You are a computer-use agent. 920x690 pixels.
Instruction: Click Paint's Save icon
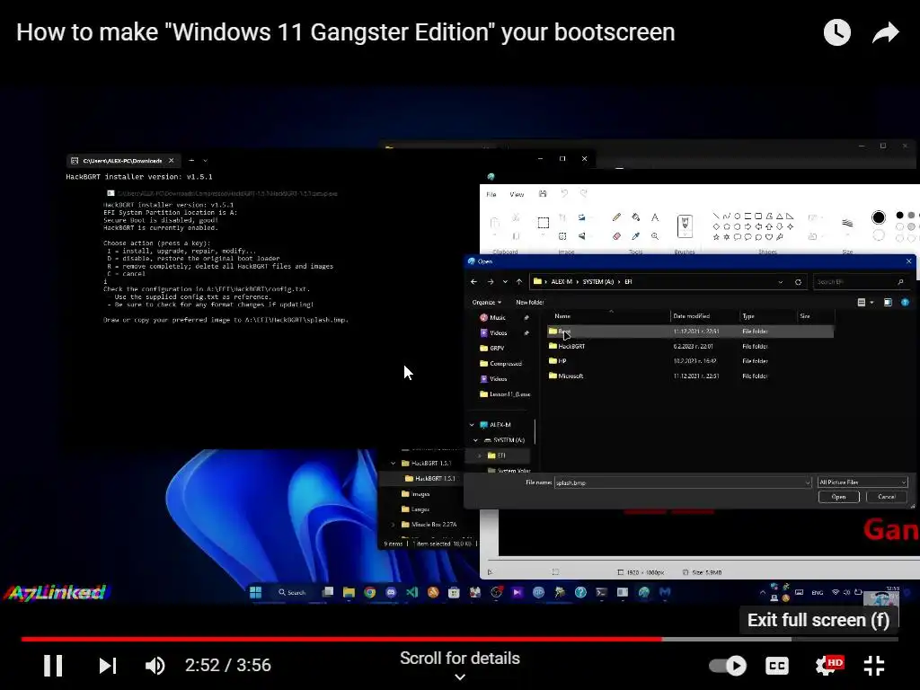coord(543,194)
